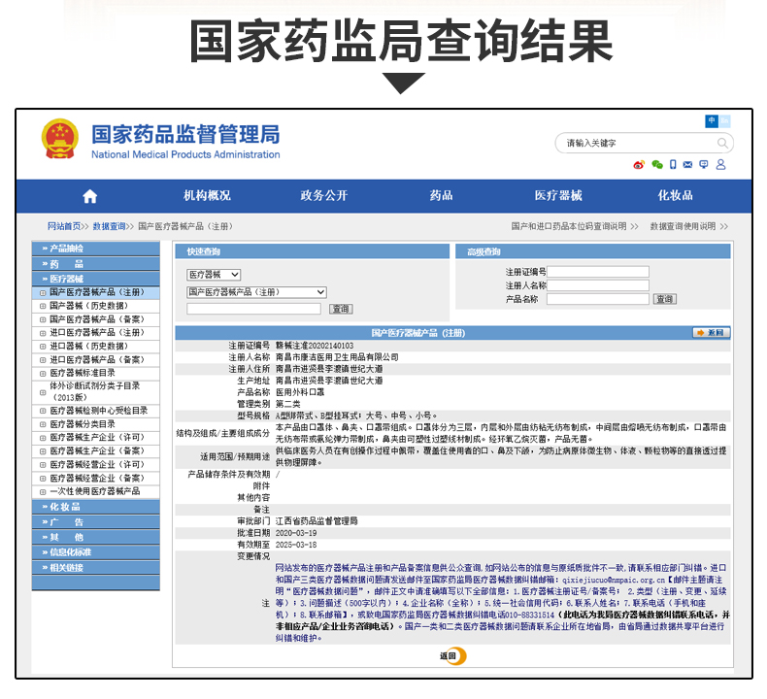Click the 返回 button in the results header
Image resolution: width=767 pixels, height=699 pixels.
tap(712, 333)
